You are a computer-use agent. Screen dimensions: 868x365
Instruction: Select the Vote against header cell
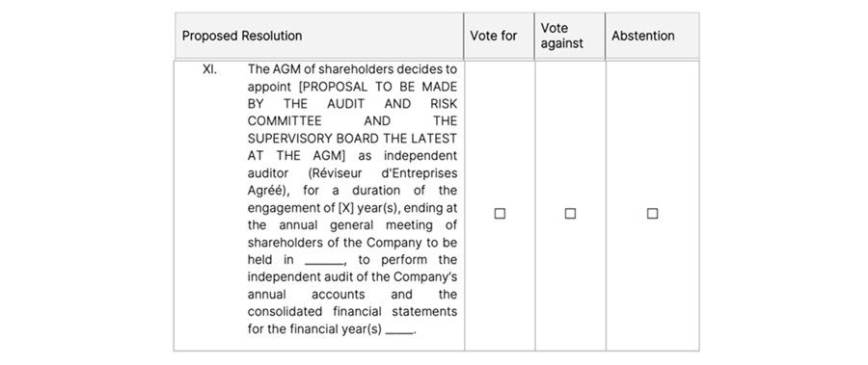click(570, 36)
